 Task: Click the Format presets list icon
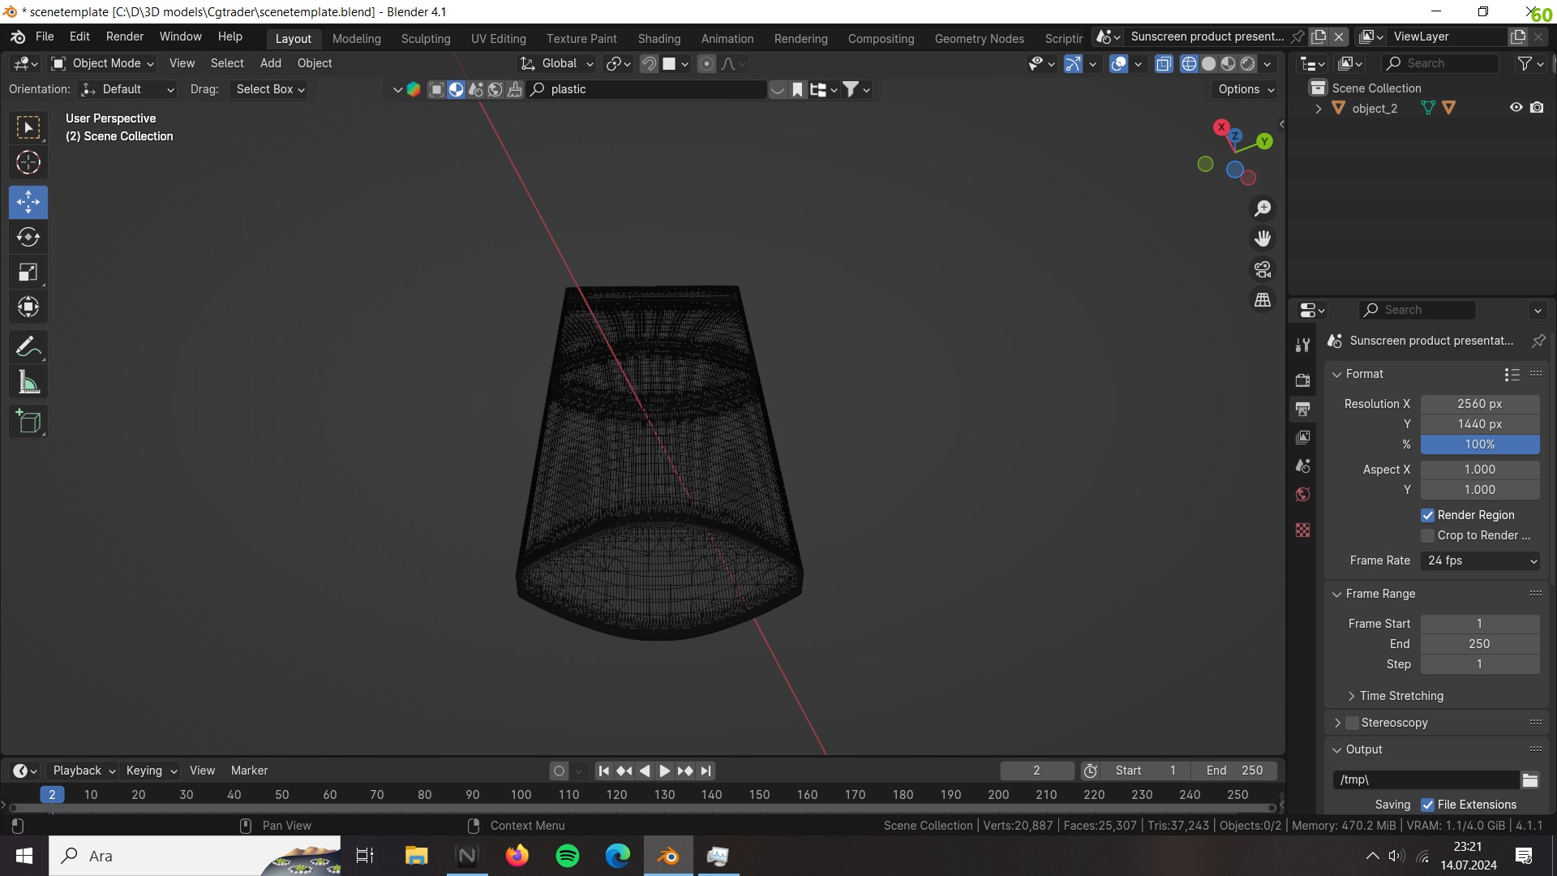(1512, 374)
